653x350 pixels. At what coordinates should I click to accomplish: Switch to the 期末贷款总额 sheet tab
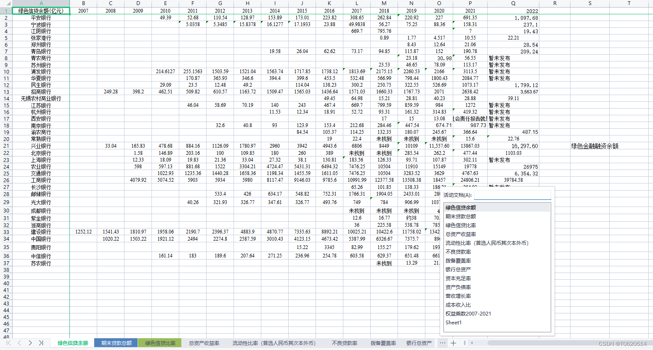117,343
